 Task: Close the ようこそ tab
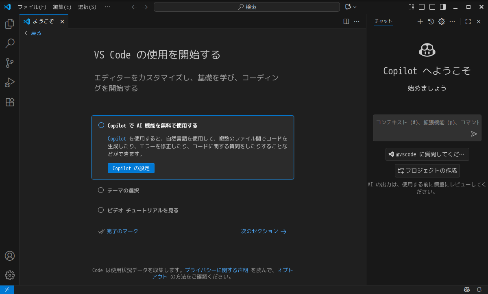[62, 22]
